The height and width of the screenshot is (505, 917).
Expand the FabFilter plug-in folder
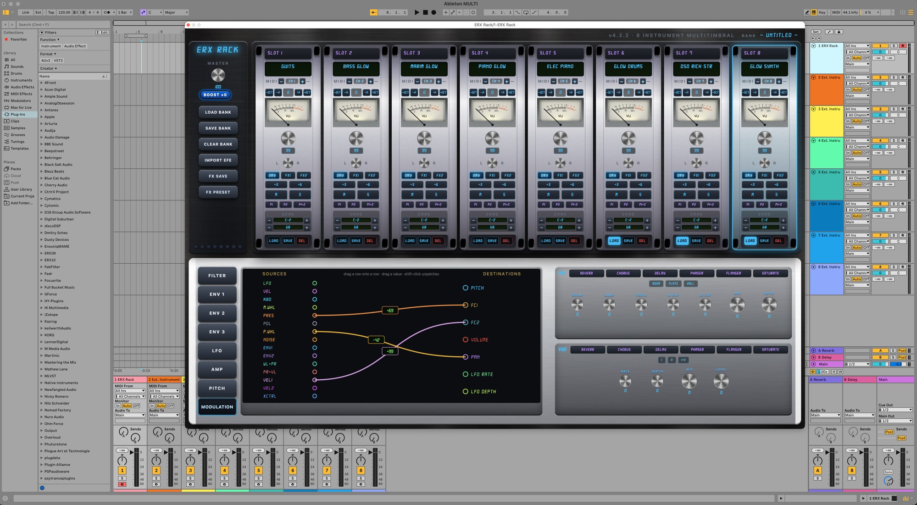(41, 266)
